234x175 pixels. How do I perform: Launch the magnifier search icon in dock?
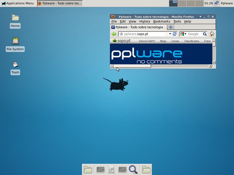point(133,169)
